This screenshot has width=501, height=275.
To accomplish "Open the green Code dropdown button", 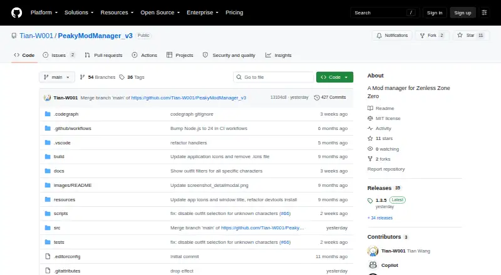I will 334,77.
